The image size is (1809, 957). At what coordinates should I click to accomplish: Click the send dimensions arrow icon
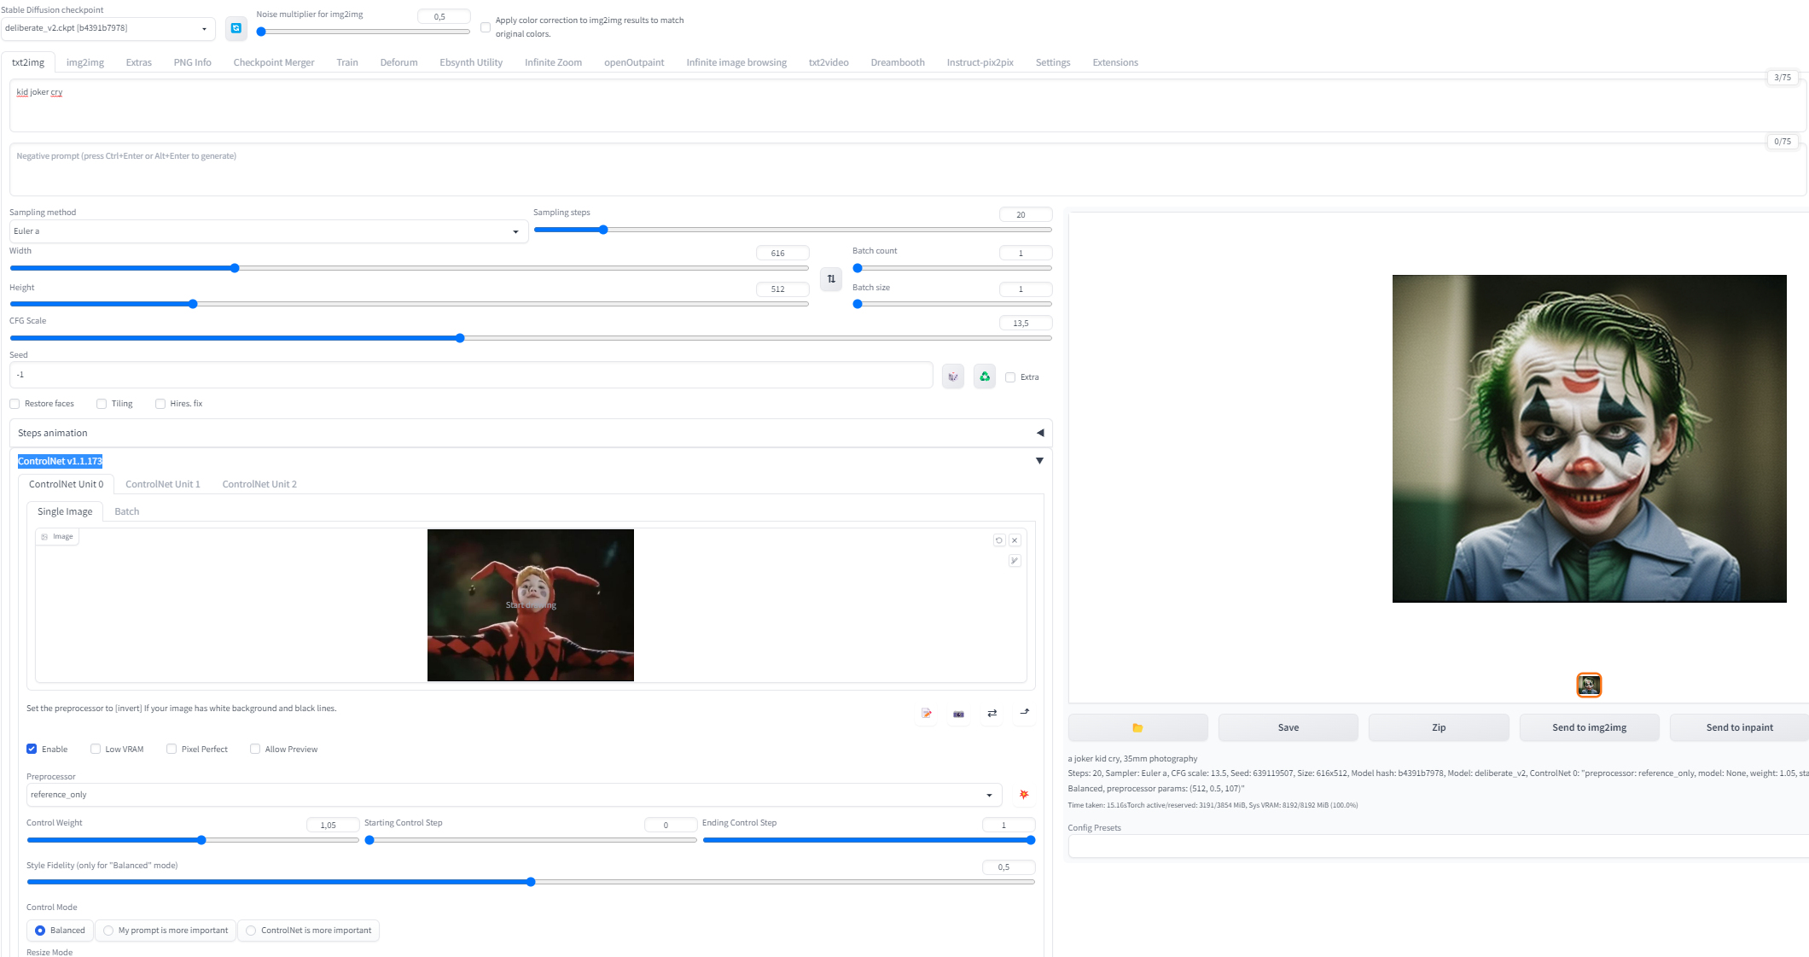click(1023, 714)
